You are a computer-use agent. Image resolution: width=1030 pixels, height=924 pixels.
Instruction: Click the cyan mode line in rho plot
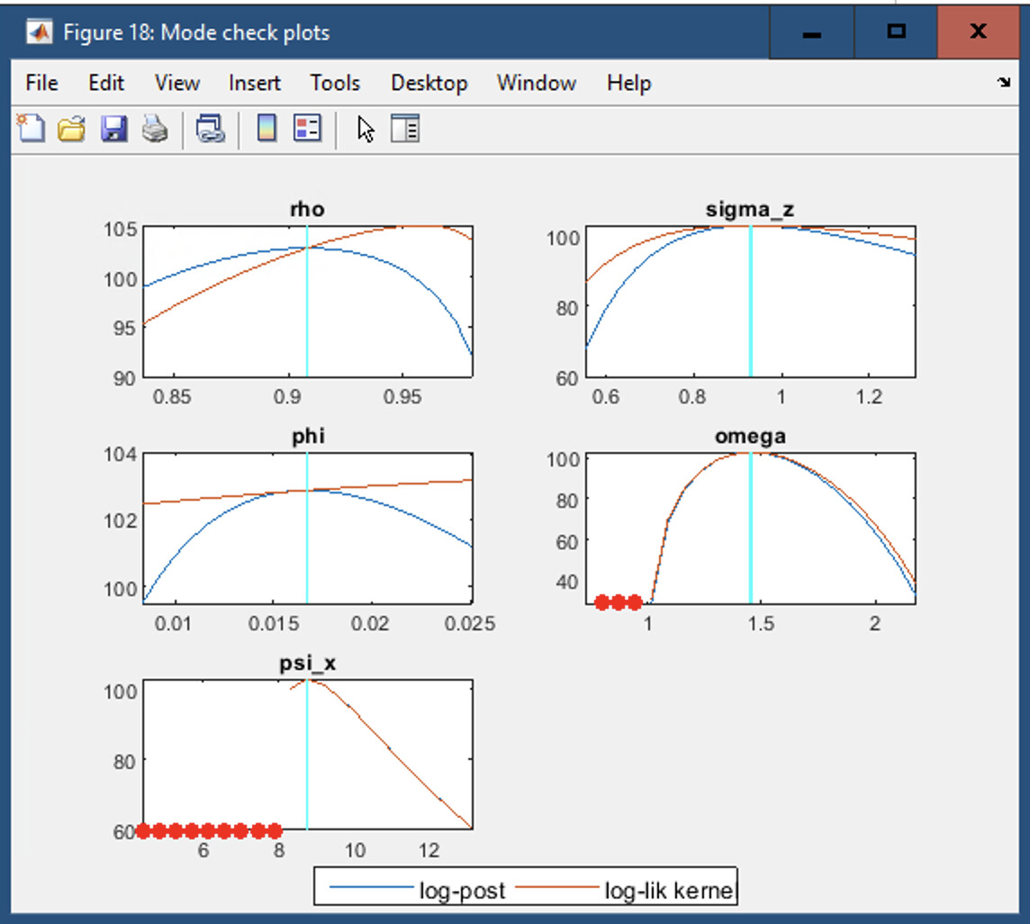[x=307, y=303]
